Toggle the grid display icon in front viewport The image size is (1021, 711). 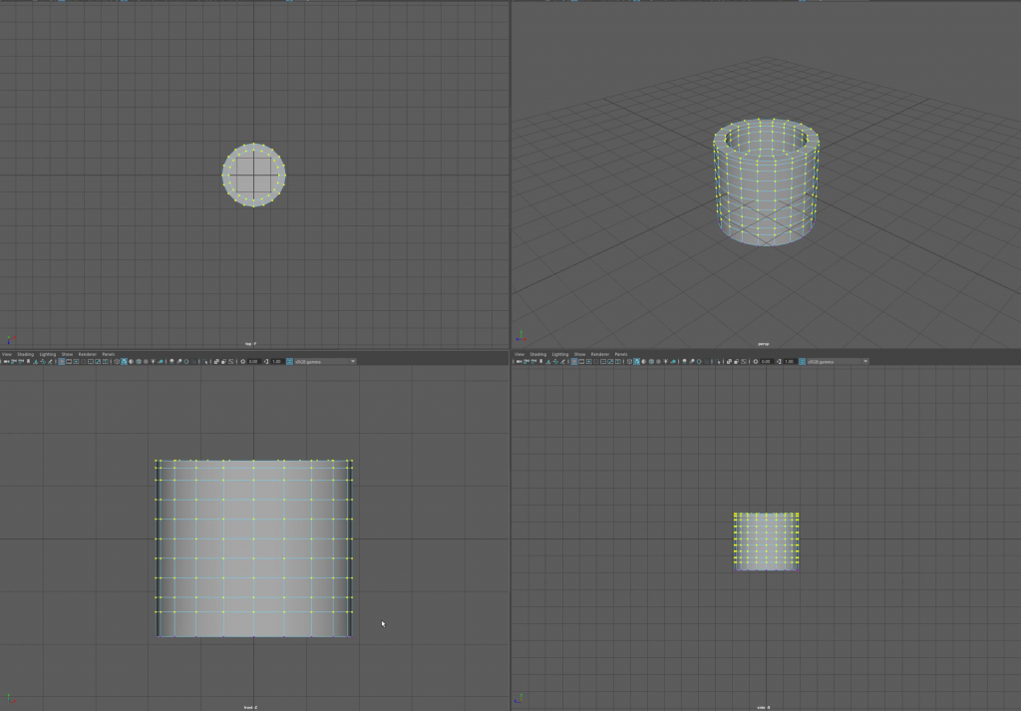(62, 361)
